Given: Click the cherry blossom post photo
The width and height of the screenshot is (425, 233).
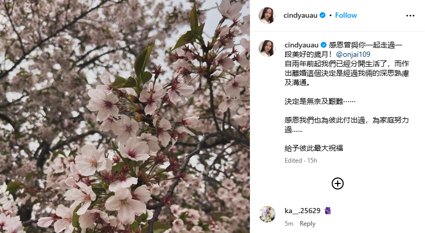Looking at the screenshot, I should [x=125, y=117].
